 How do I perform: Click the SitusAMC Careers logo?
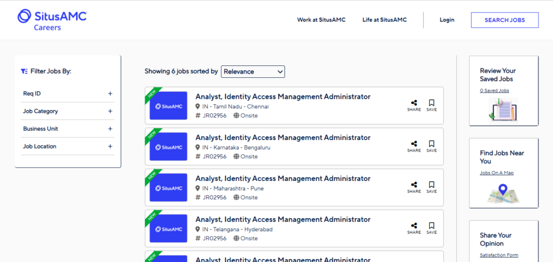[x=52, y=20]
